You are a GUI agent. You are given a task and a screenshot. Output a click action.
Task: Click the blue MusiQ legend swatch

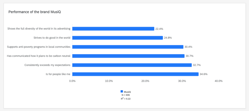click(122, 91)
